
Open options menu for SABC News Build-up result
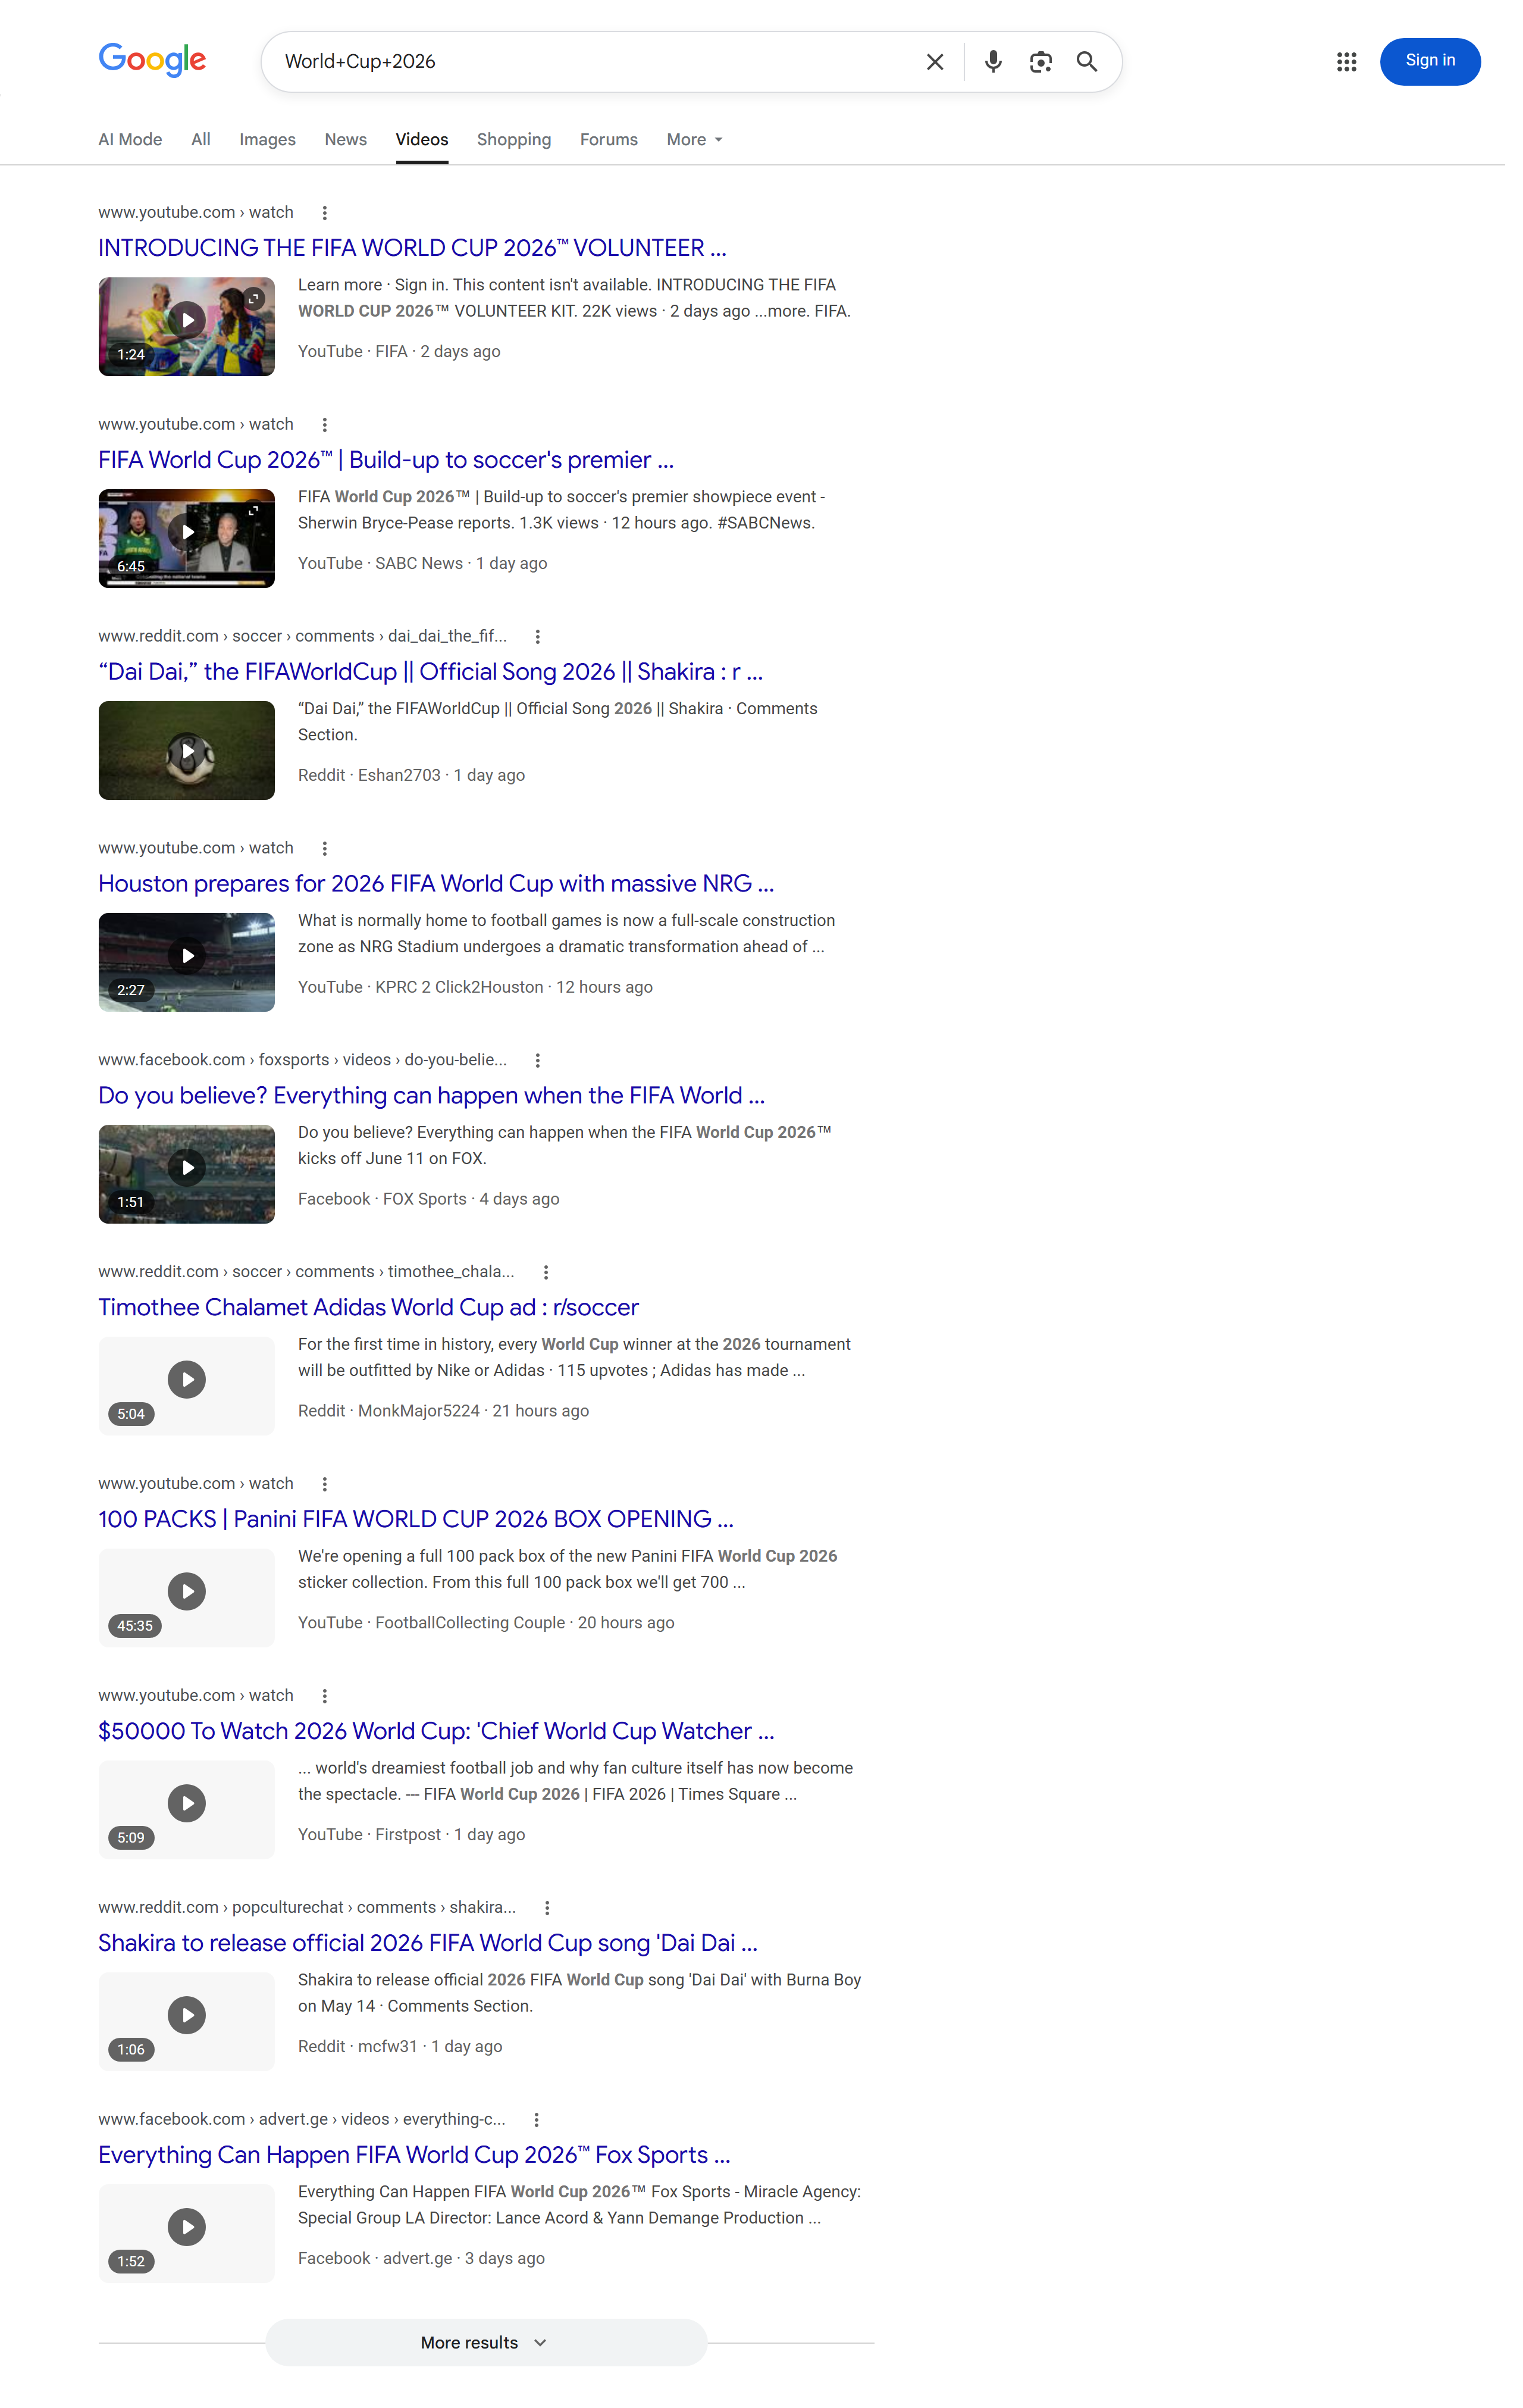324,425
